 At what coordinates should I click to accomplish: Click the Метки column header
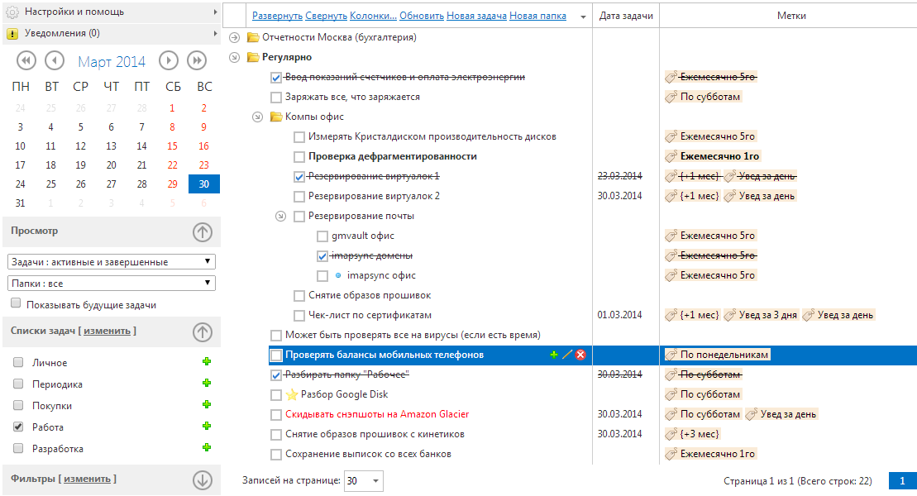(x=790, y=16)
